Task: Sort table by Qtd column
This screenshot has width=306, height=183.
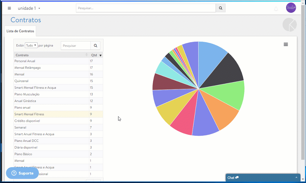Action: coord(96,55)
